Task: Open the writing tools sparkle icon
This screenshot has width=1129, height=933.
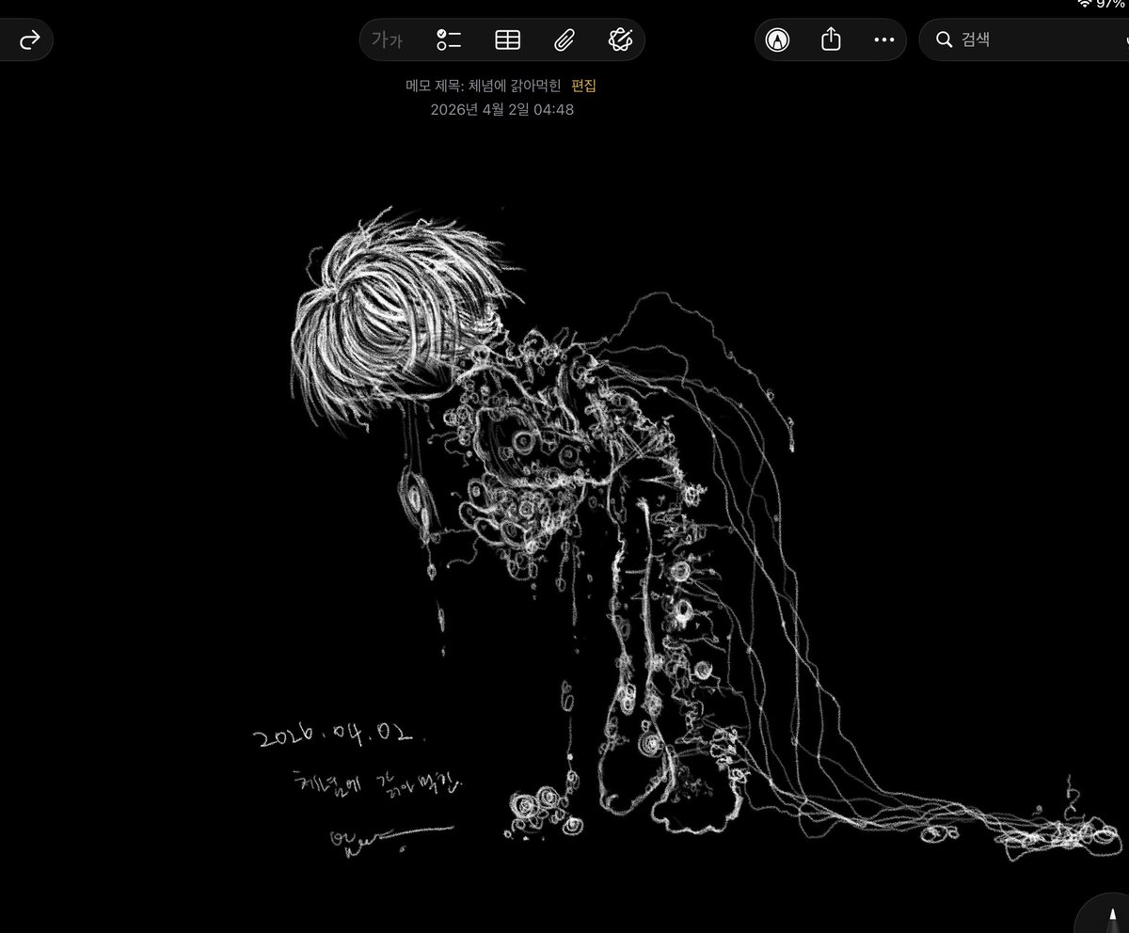Action: pyautogui.click(x=620, y=40)
